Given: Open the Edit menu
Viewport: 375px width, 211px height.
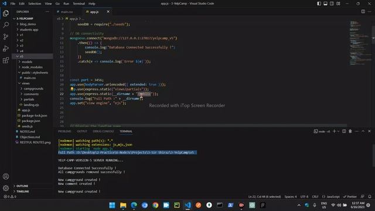Looking at the screenshot, I should click(x=22, y=4).
